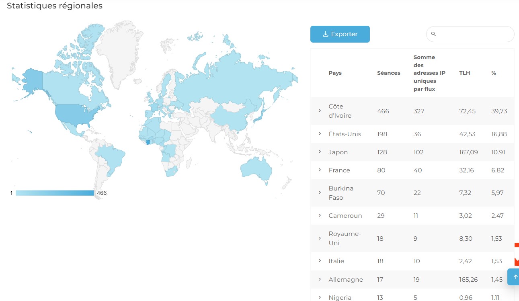This screenshot has width=519, height=301.
Task: Expand the Japon row details
Action: (x=320, y=152)
